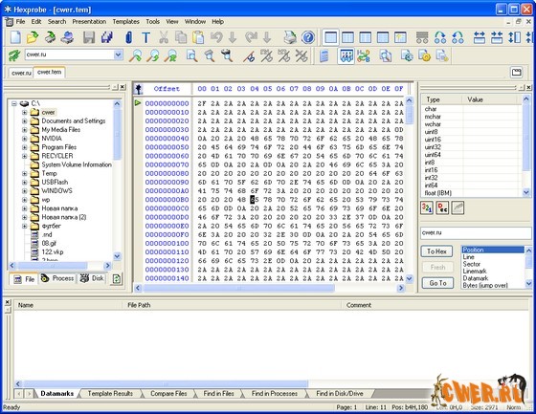Click the cwer.ru input field in right panel
Viewport: 536px width, 414px height.
coord(476,233)
